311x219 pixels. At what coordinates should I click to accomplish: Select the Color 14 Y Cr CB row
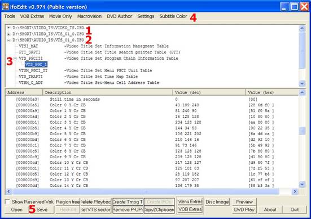[x=152, y=186]
